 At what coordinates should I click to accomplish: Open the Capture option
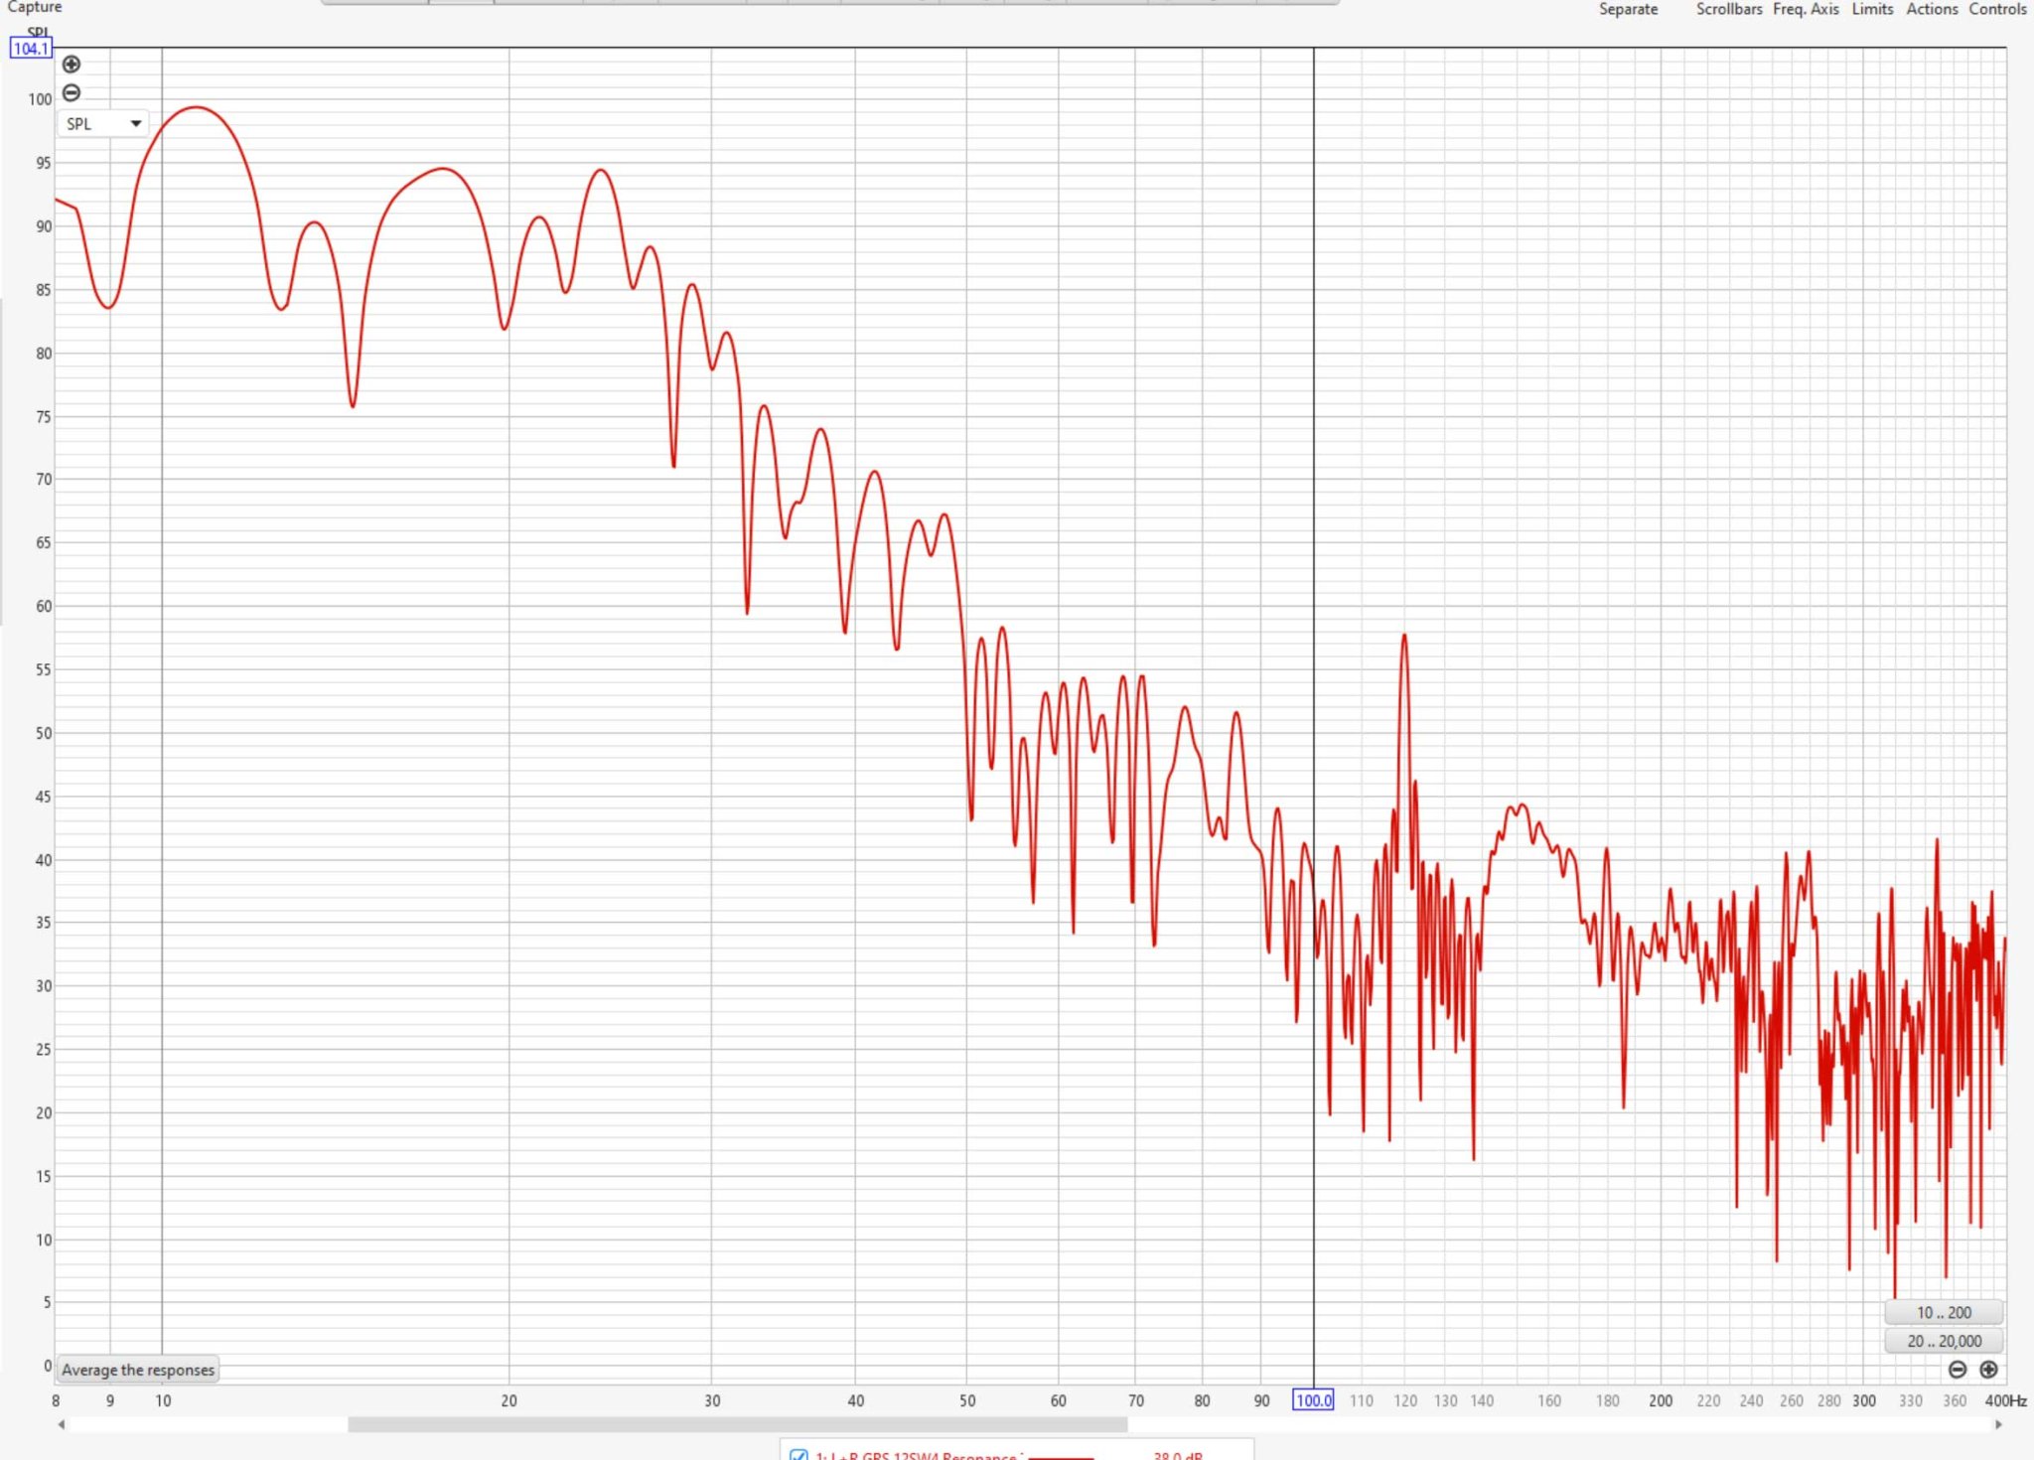click(35, 7)
